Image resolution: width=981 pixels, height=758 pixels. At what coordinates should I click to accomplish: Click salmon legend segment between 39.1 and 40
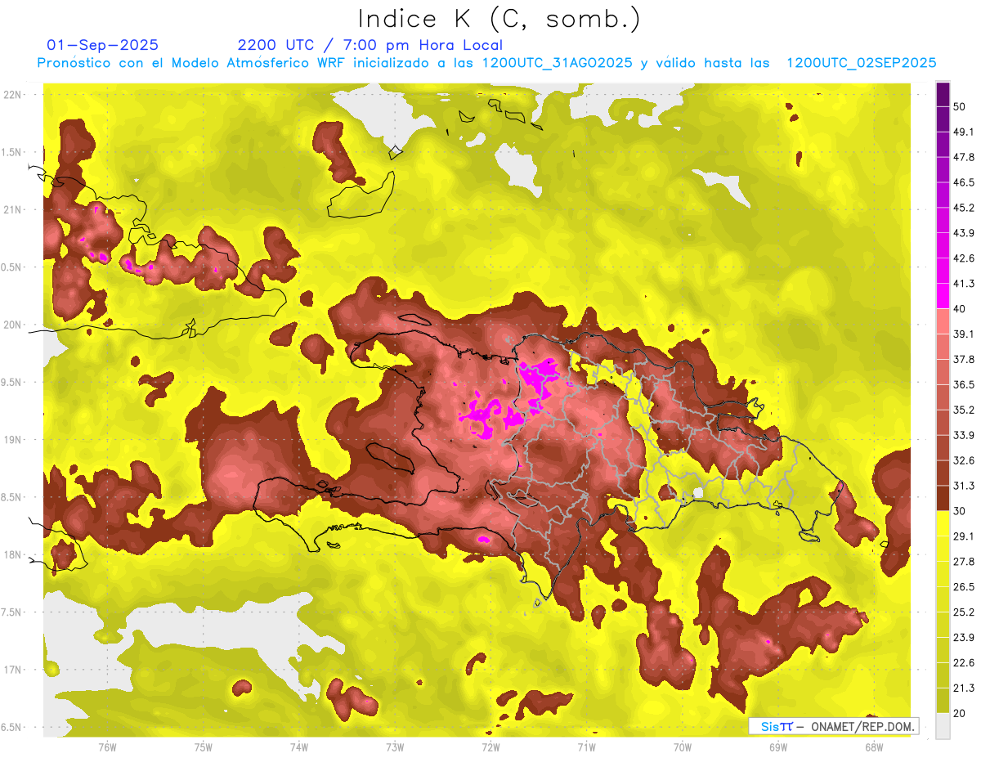coord(943,321)
